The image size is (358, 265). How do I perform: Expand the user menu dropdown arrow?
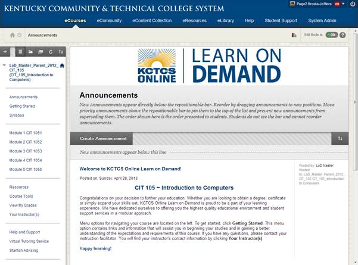click(x=343, y=4)
